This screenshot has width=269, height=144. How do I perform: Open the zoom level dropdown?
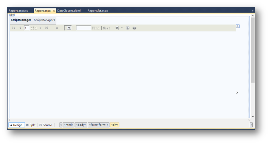(x=68, y=28)
